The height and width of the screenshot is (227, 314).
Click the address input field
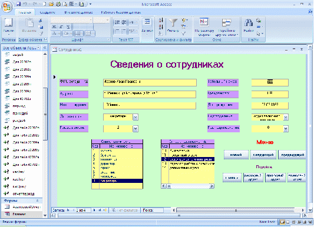[150, 94]
